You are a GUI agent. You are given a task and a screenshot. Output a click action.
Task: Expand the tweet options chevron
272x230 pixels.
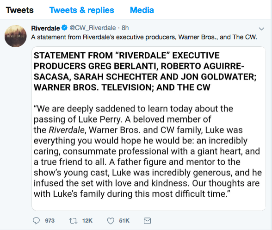point(261,29)
